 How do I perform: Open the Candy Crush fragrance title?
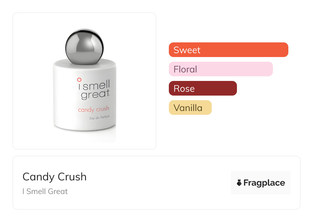click(54, 177)
